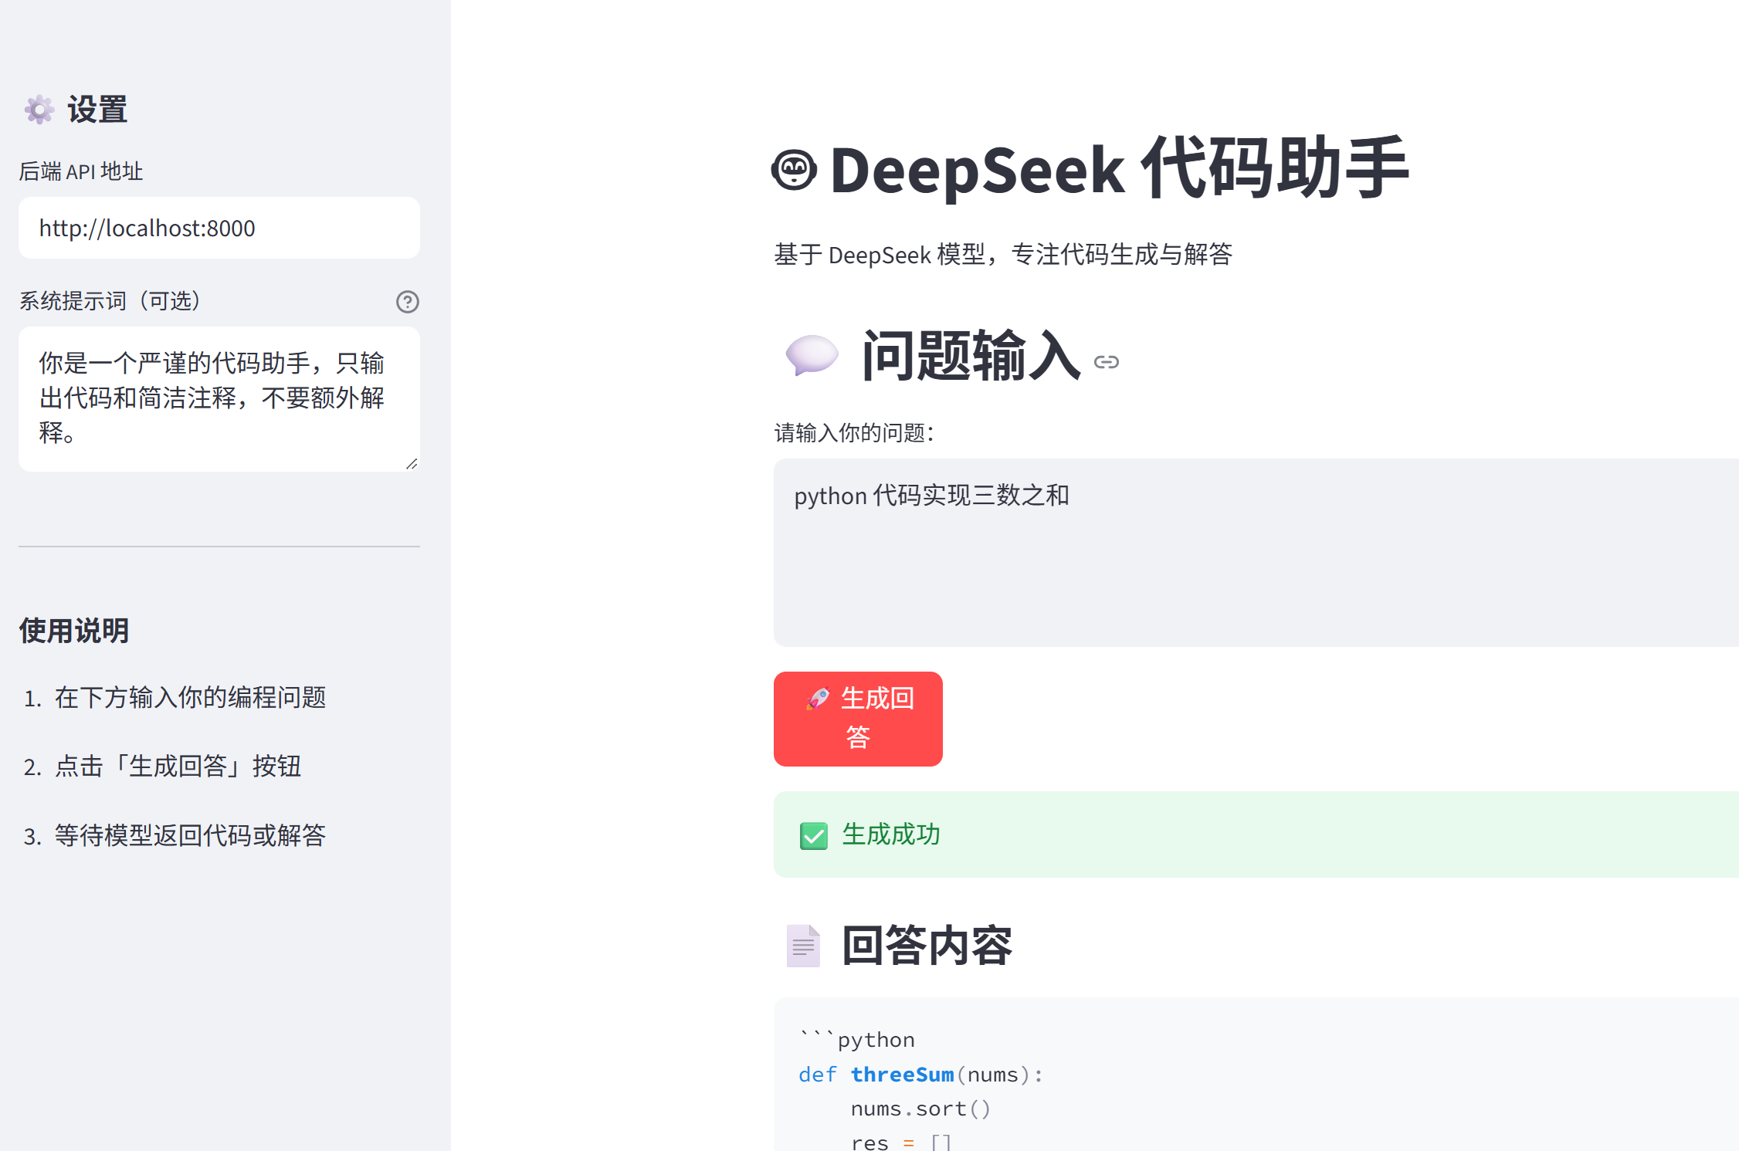Click the ```python line in the code block
The image size is (1739, 1151).
pos(857,1039)
